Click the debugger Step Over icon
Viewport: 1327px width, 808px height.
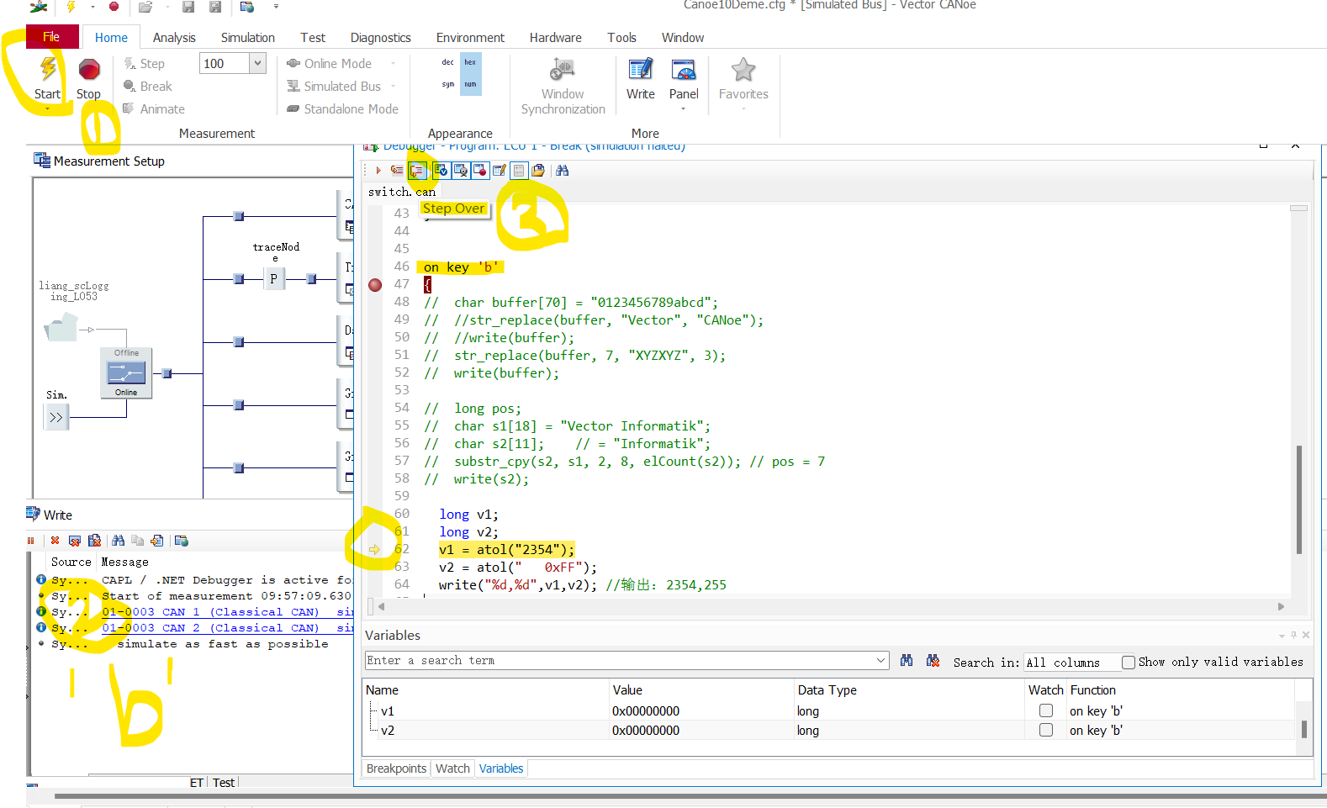(x=417, y=171)
